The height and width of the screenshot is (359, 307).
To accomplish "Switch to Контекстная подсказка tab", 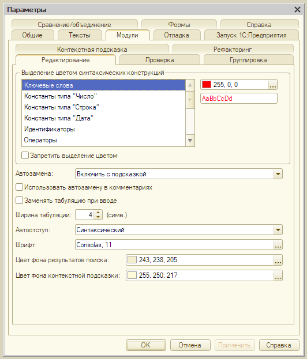I will tap(92, 50).
